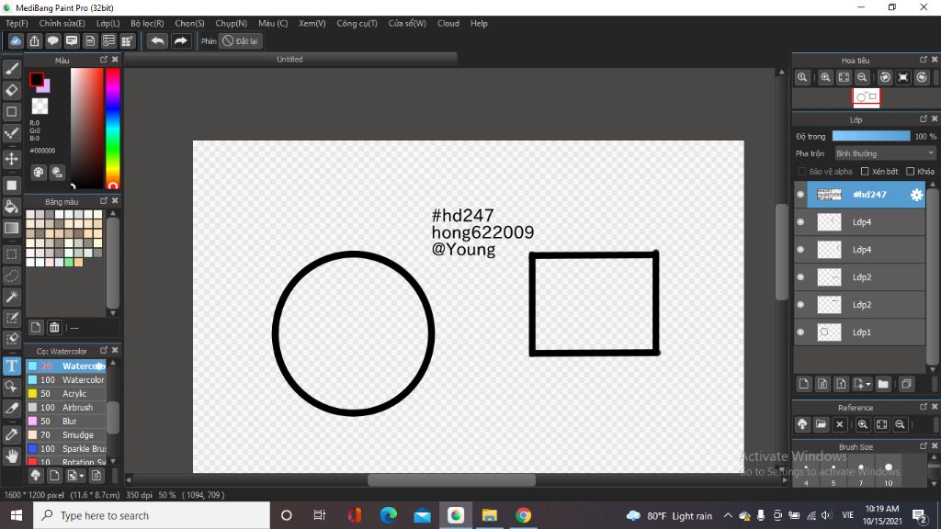The height and width of the screenshot is (529, 941).
Task: Toggle visibility of upper Lớp2 layer
Action: [x=800, y=277]
